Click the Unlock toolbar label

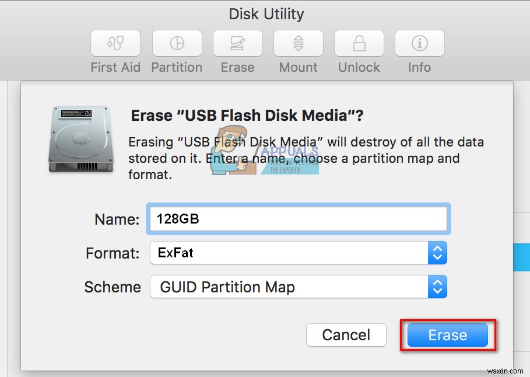point(359,67)
